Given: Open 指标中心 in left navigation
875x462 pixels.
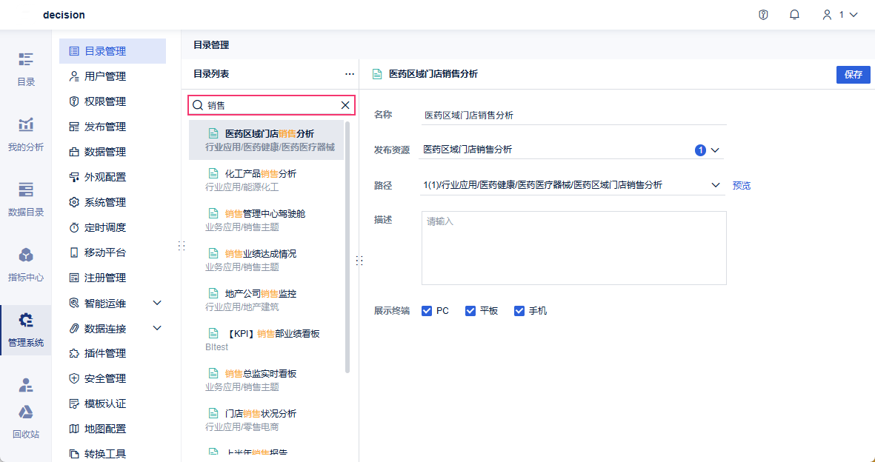Looking at the screenshot, I should click(x=26, y=264).
